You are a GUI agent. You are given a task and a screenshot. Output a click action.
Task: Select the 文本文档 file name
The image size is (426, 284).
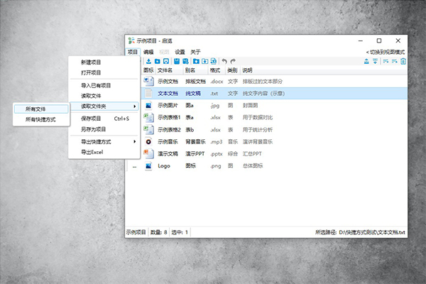(168, 93)
